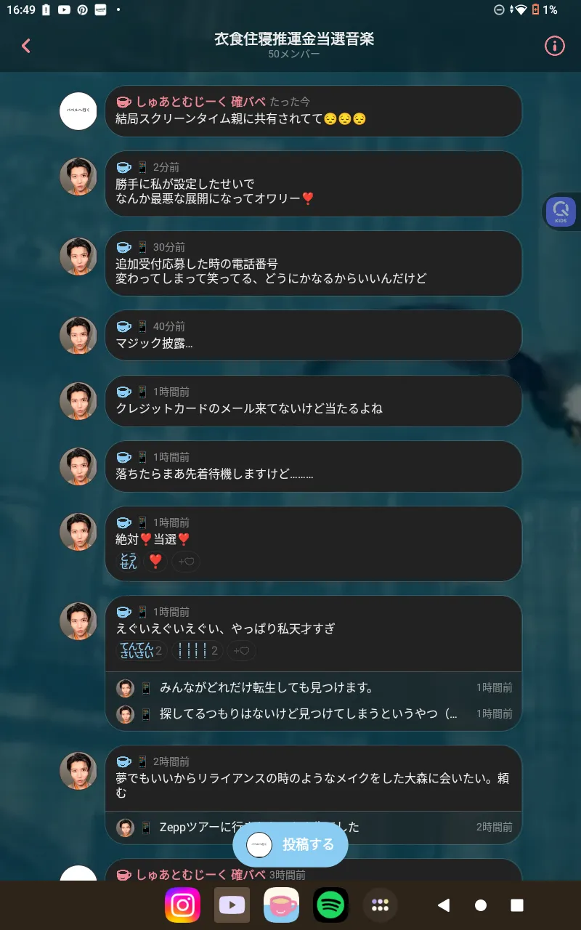Launch Spotify from the dock

331,905
